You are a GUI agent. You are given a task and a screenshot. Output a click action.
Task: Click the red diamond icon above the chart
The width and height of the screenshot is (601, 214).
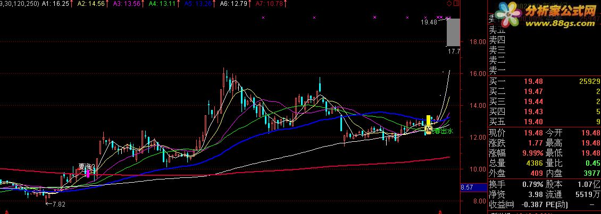(449, 3)
